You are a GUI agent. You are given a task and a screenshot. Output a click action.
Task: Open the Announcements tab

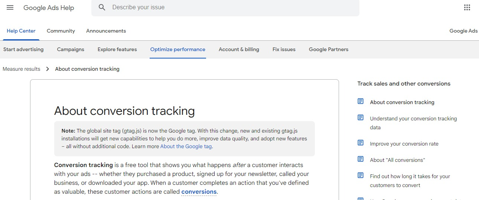coord(106,31)
